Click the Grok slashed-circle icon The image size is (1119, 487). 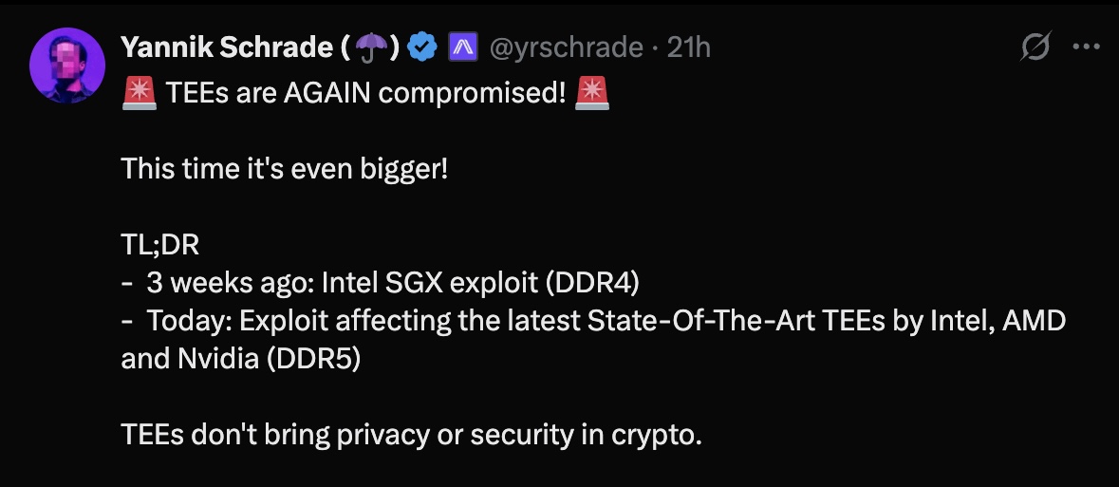(x=1036, y=47)
